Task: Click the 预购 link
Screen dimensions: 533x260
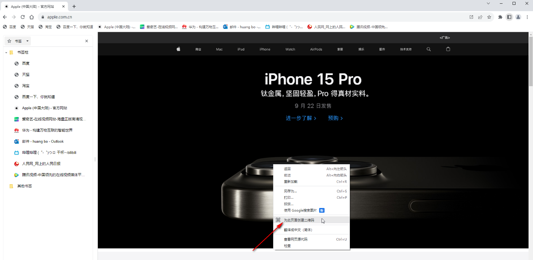Action: 335,118
